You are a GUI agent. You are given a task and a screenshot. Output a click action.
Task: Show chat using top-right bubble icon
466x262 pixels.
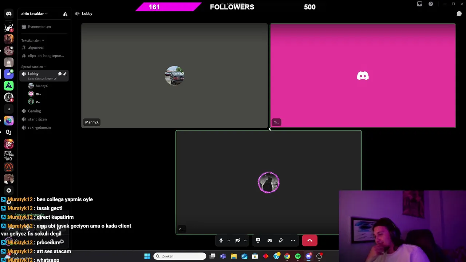459,14
